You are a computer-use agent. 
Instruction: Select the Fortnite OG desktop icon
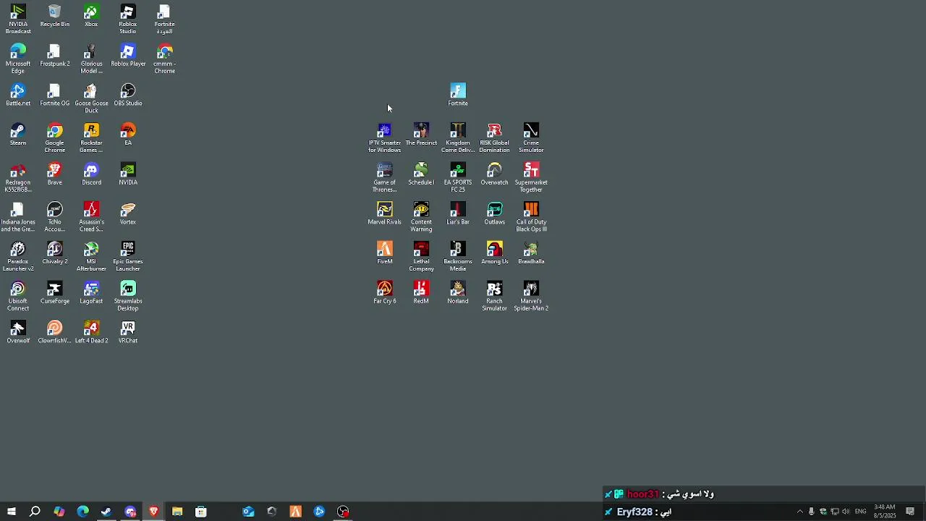tap(55, 95)
